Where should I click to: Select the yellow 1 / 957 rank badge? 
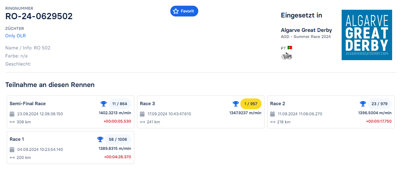point(251,104)
